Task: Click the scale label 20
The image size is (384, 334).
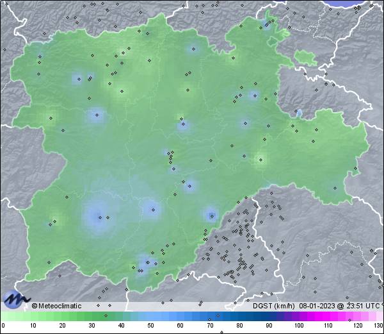Action: tap(63, 326)
